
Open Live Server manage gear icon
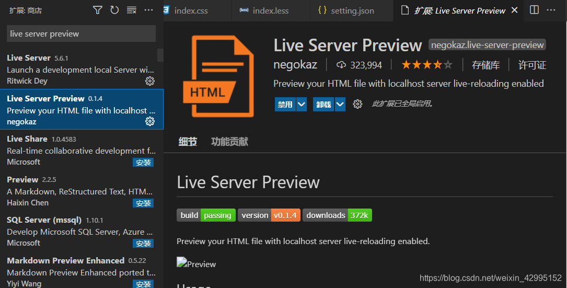(x=149, y=81)
